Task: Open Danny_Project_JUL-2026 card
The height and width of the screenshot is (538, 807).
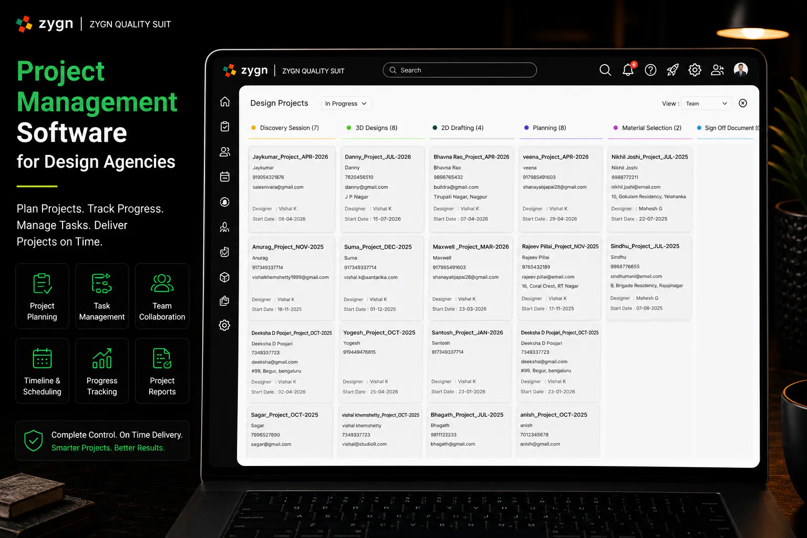Action: click(382, 189)
